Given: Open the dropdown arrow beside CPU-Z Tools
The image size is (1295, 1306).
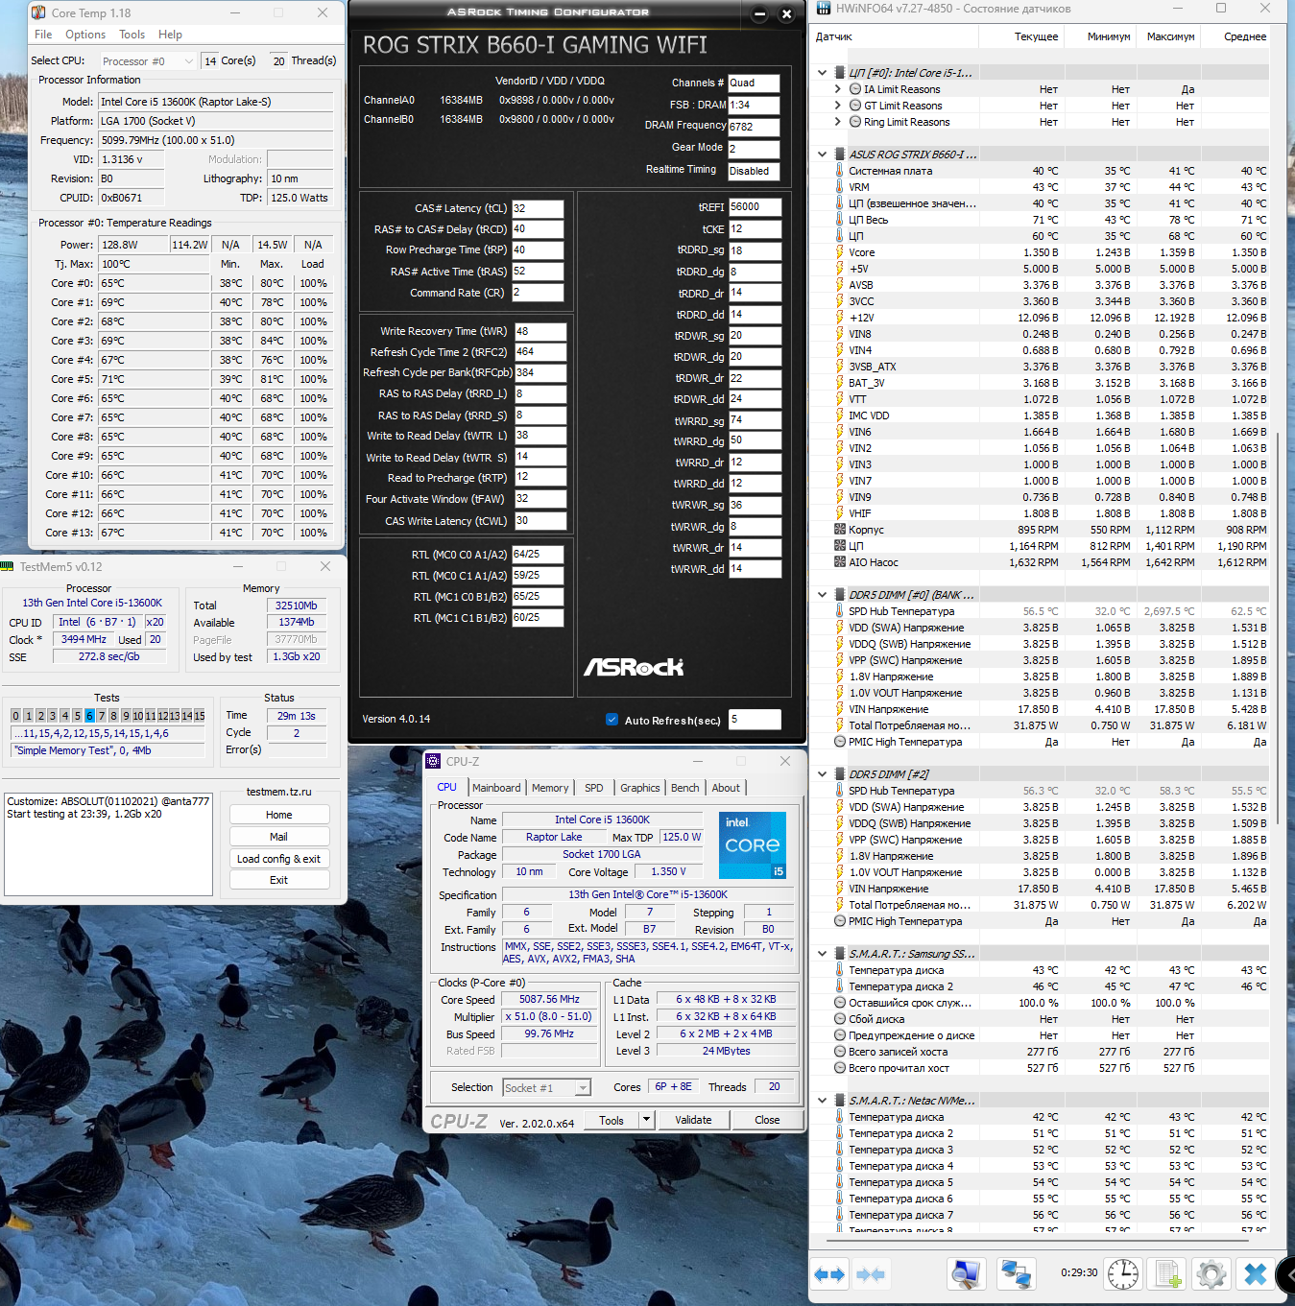Looking at the screenshot, I should tap(647, 1120).
